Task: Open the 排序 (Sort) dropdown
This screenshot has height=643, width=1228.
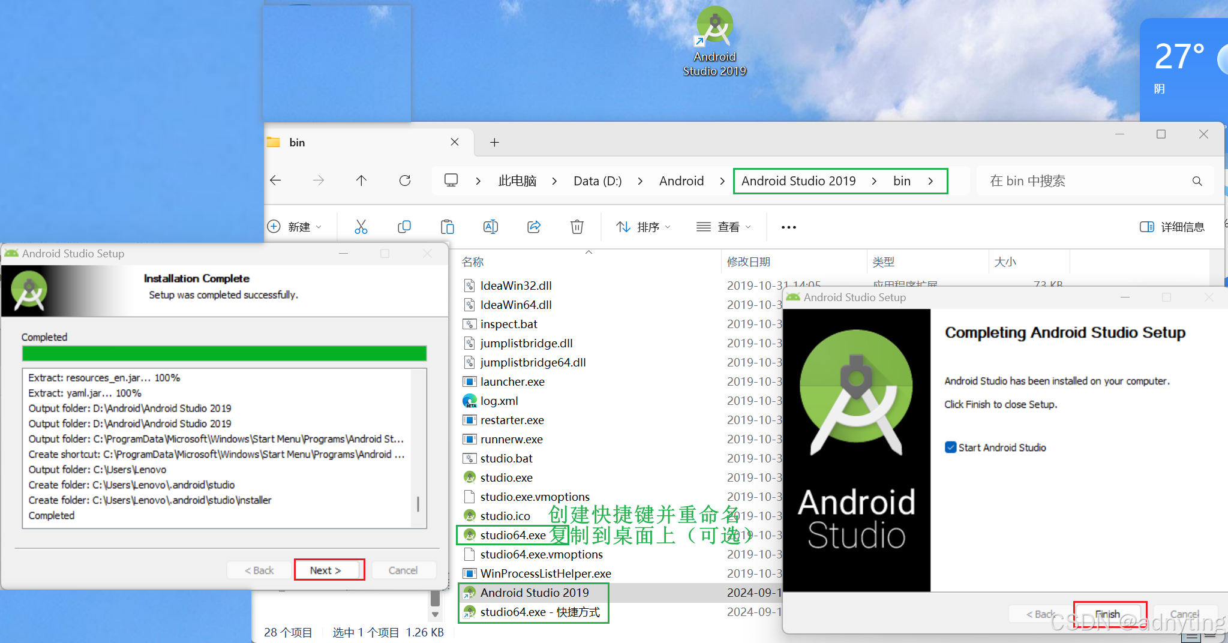Action: point(643,227)
